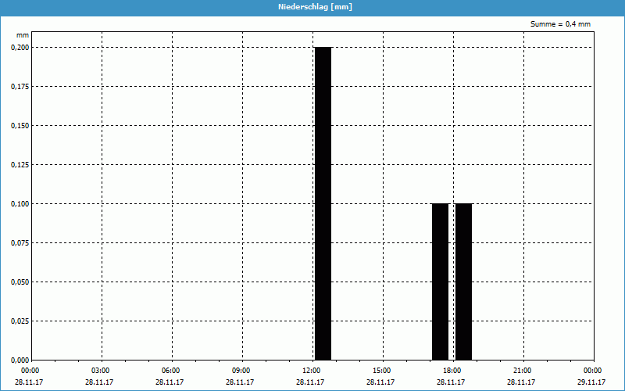This screenshot has height=391, width=625.
Task: Click the bar just after 18:00
Action: tap(463, 282)
